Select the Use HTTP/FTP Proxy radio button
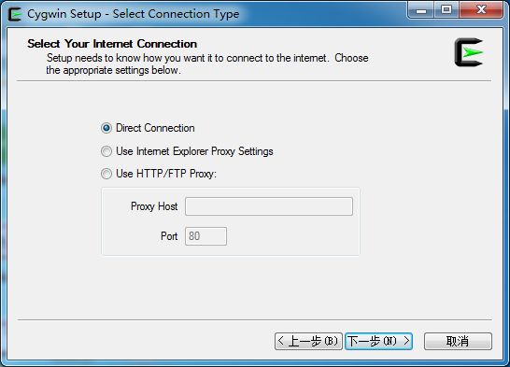Screen dimensions: 510x367 (106, 174)
